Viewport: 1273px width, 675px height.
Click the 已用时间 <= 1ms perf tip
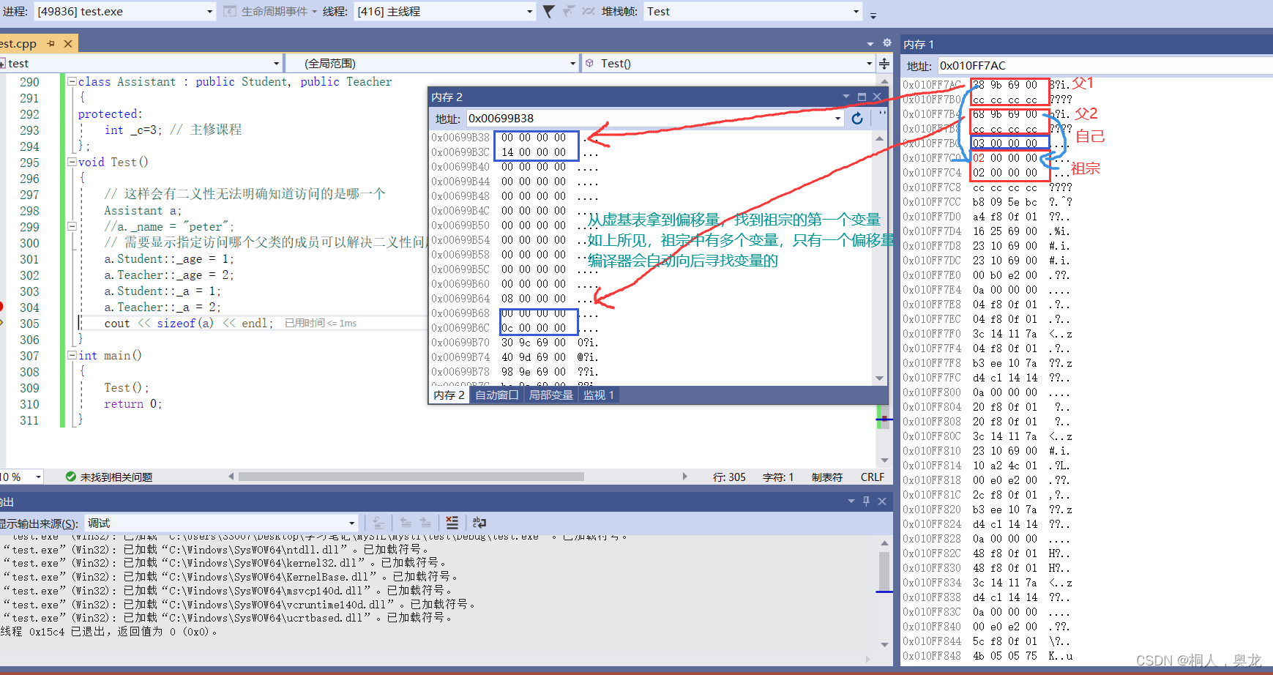(321, 324)
